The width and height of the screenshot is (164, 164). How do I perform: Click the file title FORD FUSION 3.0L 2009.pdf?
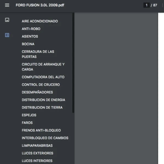coord(40,5)
